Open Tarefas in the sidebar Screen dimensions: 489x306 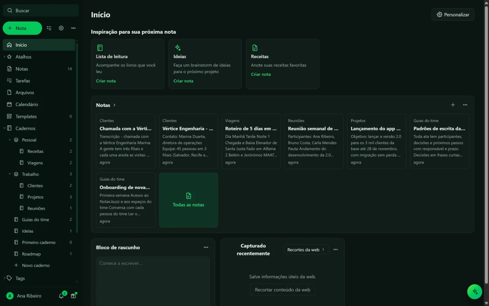point(39,81)
